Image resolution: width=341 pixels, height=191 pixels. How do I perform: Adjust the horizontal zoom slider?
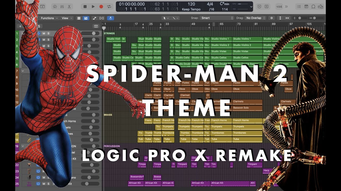[317, 18]
